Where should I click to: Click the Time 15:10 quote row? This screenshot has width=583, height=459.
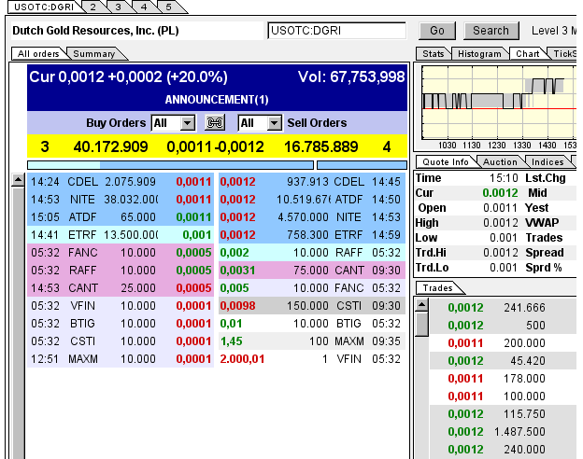click(467, 178)
